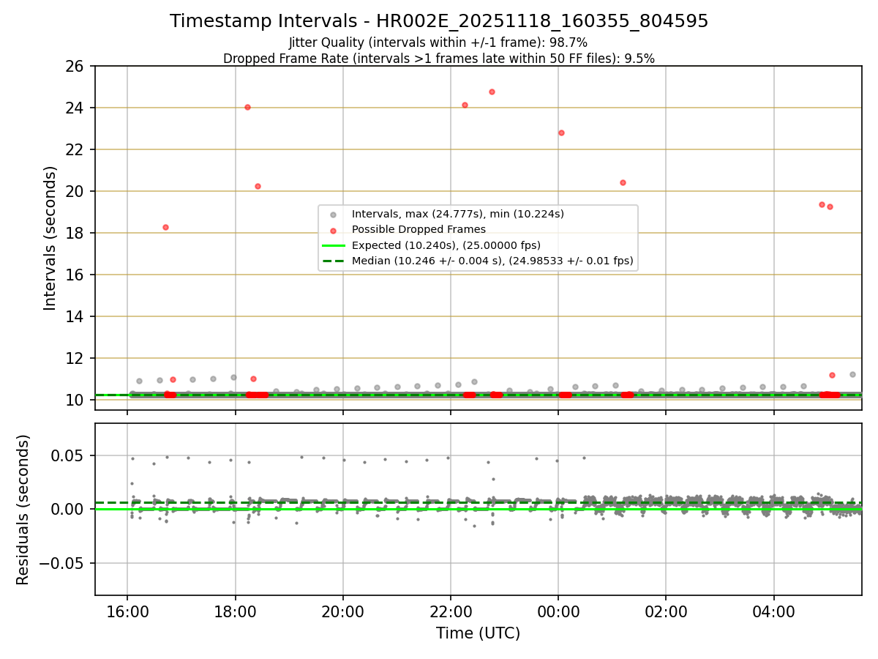The image size is (878, 659).
Task: Click the '00:00' x-axis tick label
Action: click(558, 612)
